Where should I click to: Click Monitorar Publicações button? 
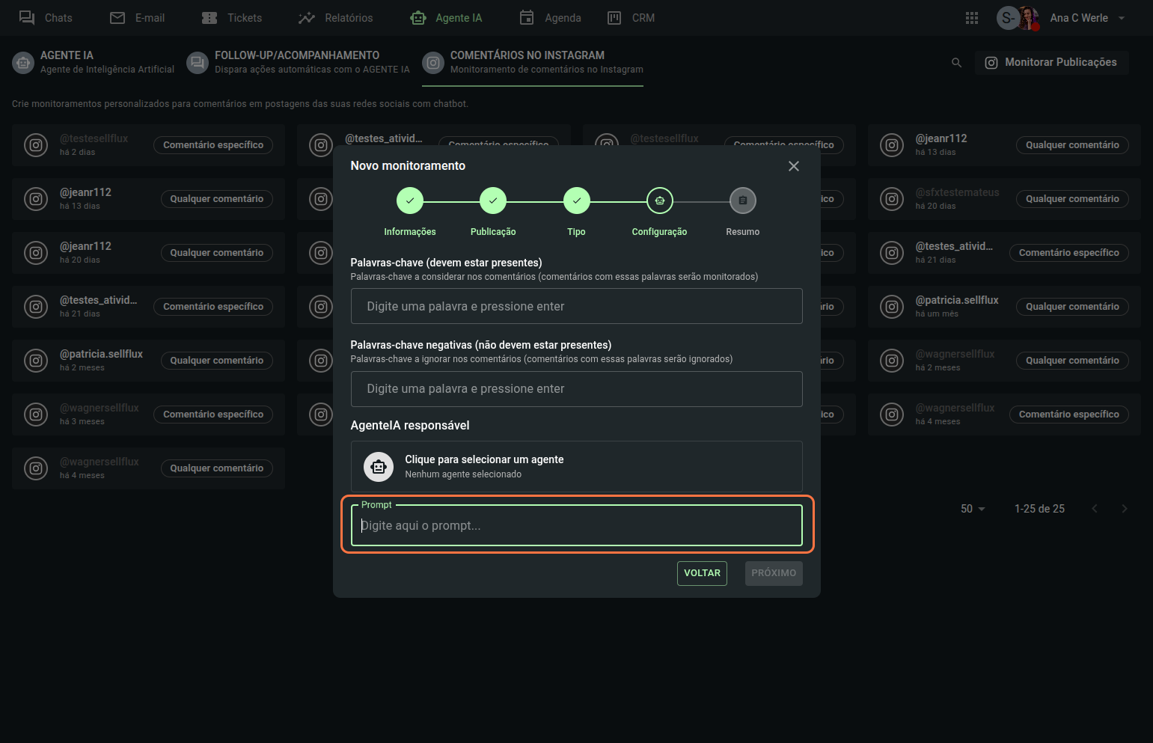point(1051,63)
